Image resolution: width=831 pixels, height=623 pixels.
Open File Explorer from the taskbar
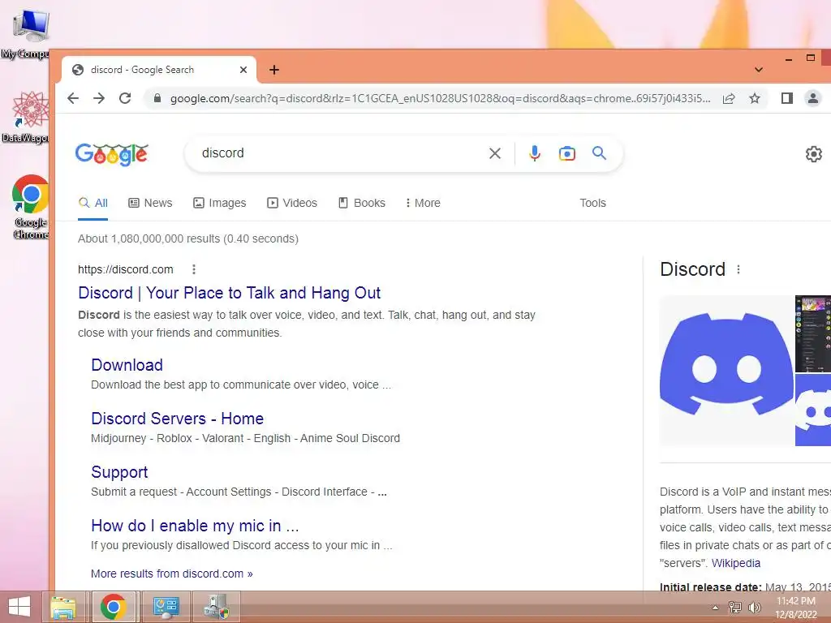tap(63, 607)
